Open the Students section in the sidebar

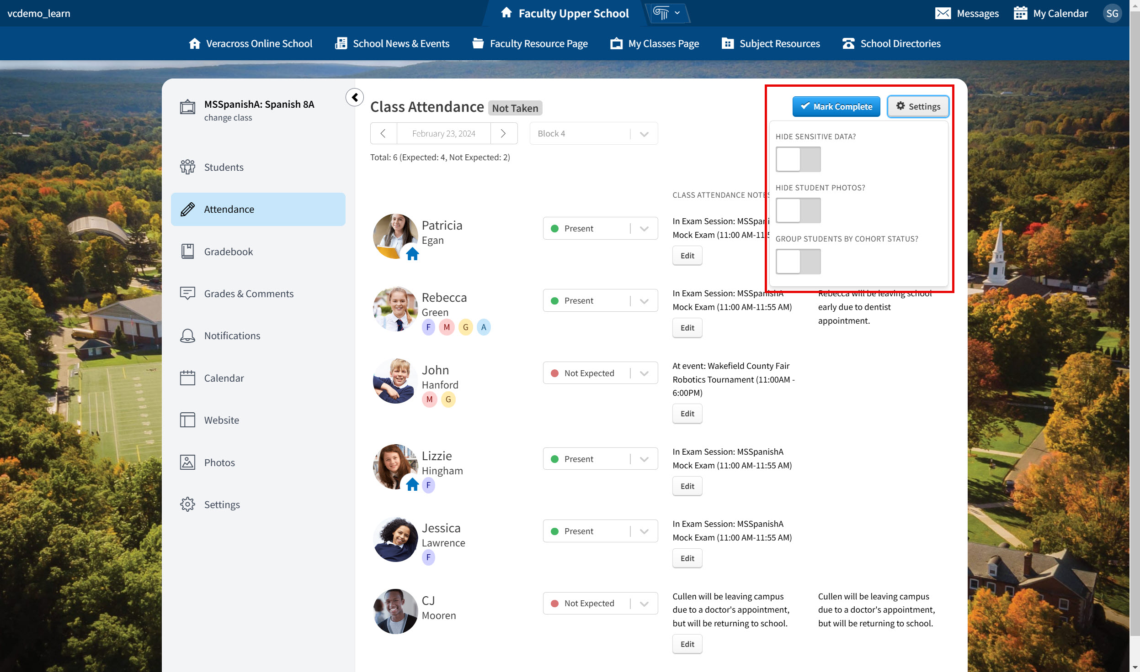[x=224, y=167]
